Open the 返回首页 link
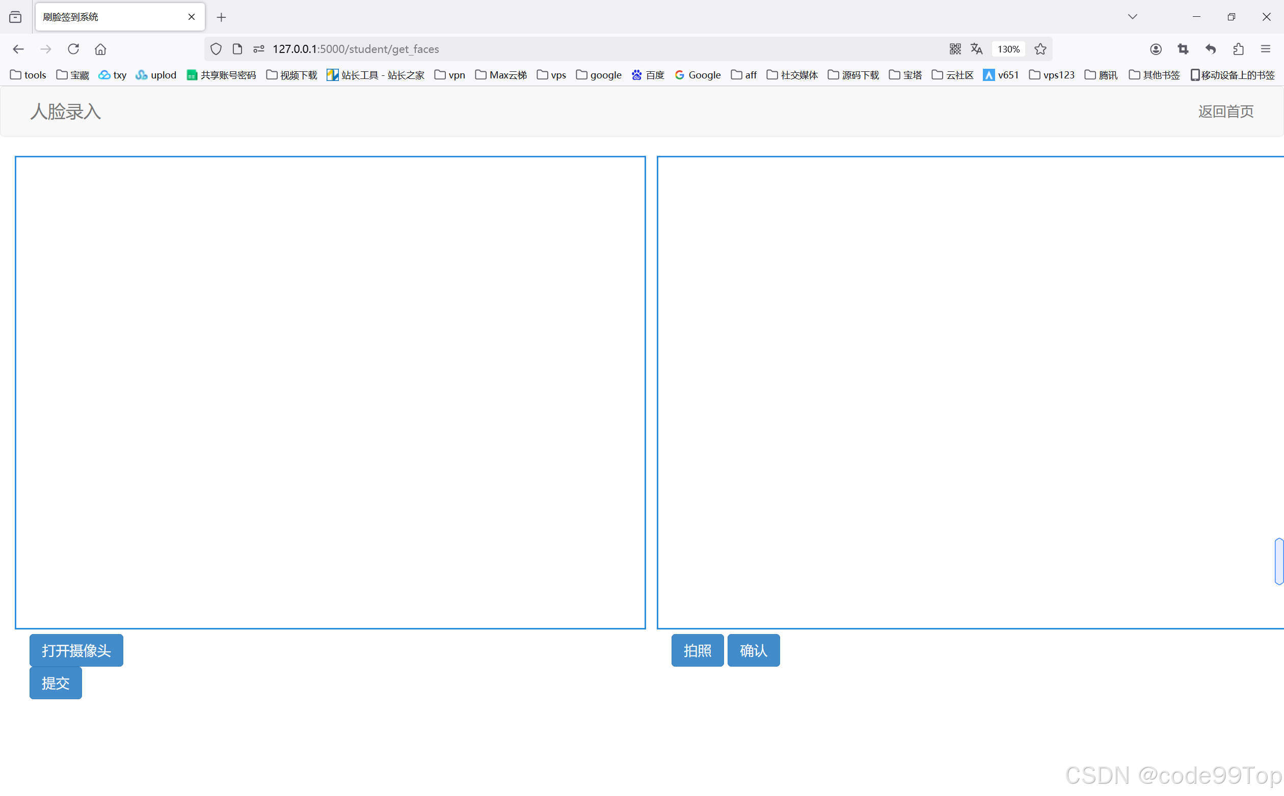Screen dimensions: 1284x796 coord(1225,112)
